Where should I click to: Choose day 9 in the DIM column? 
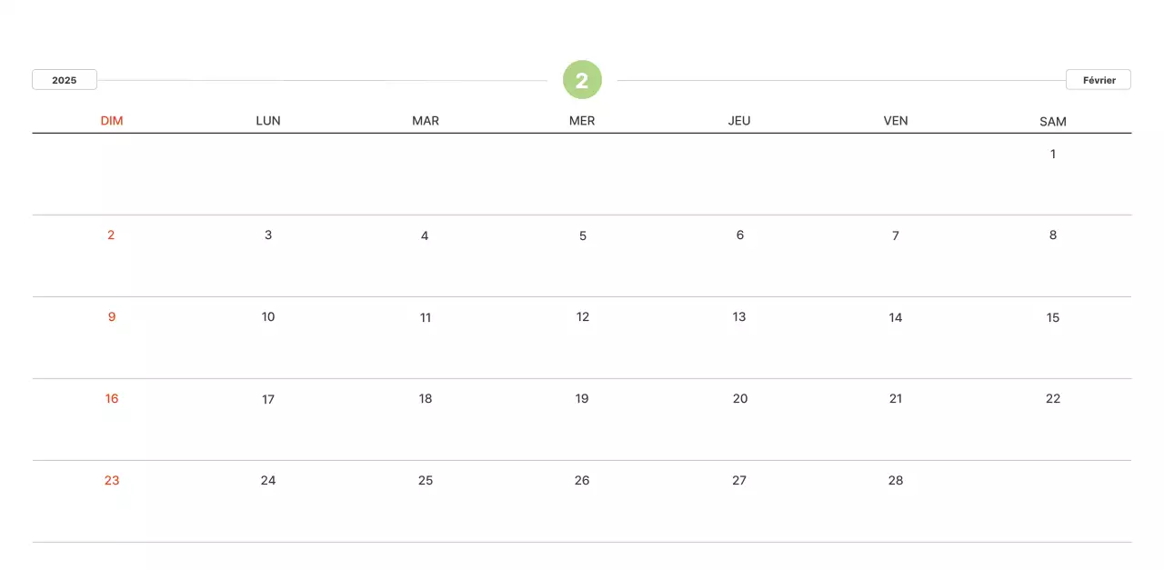coord(112,317)
